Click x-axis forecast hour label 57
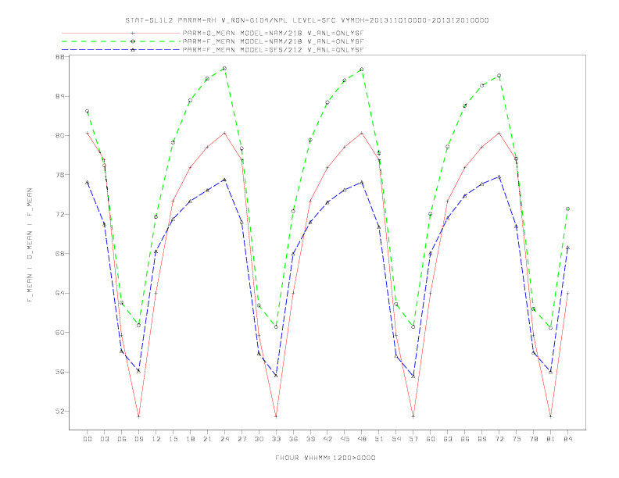Screen dimensions: 619x478 (x=413, y=439)
